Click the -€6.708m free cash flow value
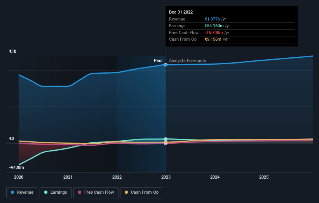Screen dimensions: 319x203 214,33
